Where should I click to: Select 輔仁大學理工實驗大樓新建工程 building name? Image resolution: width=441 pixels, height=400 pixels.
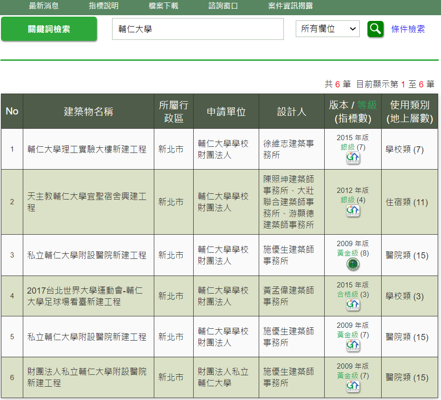(86, 149)
